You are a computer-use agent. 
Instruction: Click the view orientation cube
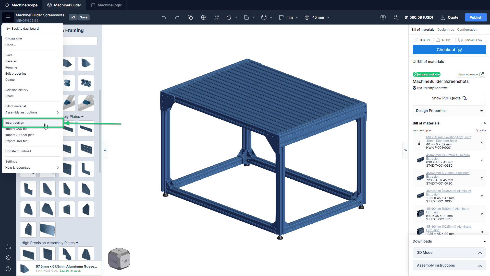pyautogui.click(x=119, y=259)
